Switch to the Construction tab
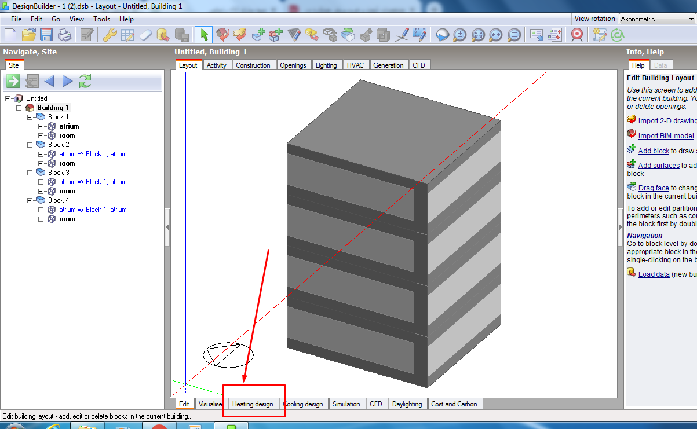Image resolution: width=697 pixels, height=429 pixels. pyautogui.click(x=253, y=65)
